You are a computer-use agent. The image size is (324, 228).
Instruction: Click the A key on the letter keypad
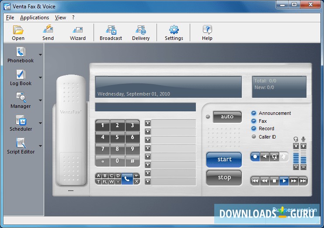[98, 176]
